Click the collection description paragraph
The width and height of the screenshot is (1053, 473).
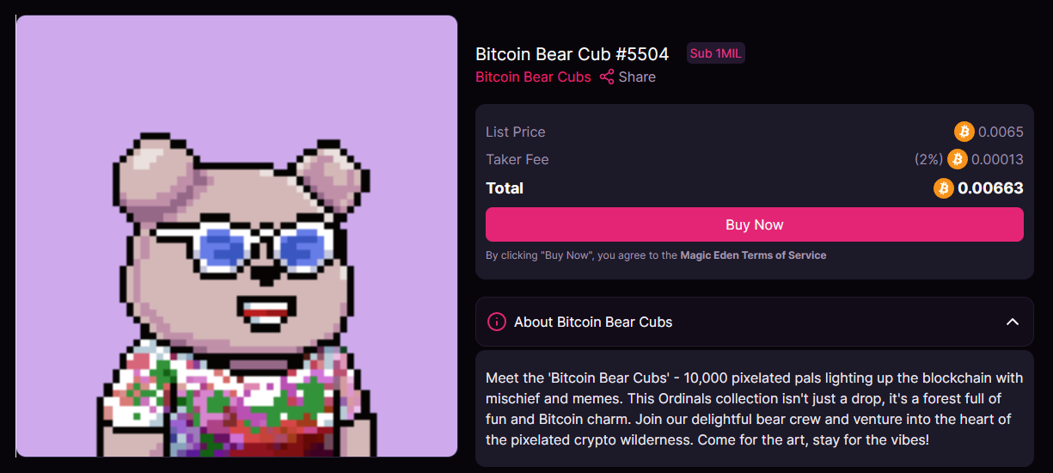pyautogui.click(x=754, y=408)
